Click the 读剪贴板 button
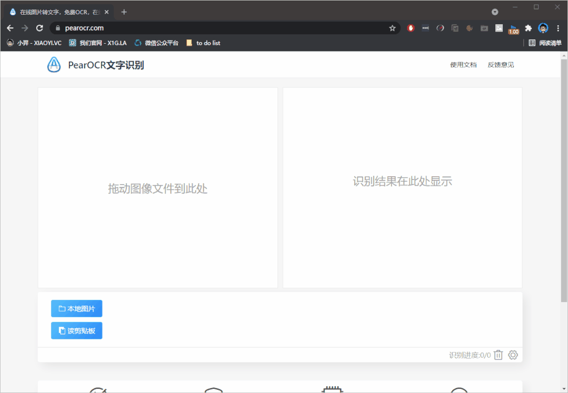The height and width of the screenshot is (393, 568). 76,331
